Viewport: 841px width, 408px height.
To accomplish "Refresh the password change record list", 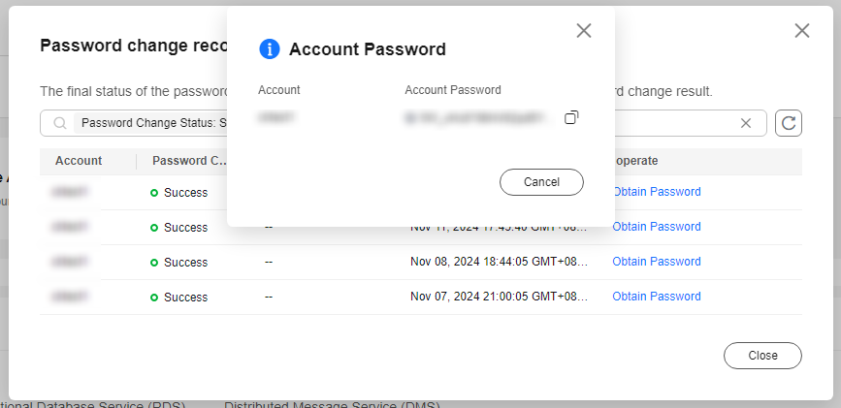I will click(789, 123).
